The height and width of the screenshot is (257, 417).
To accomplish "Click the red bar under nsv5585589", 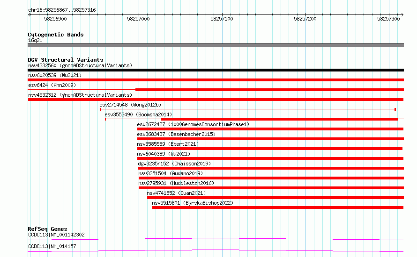I will pyautogui.click(x=270, y=149).
